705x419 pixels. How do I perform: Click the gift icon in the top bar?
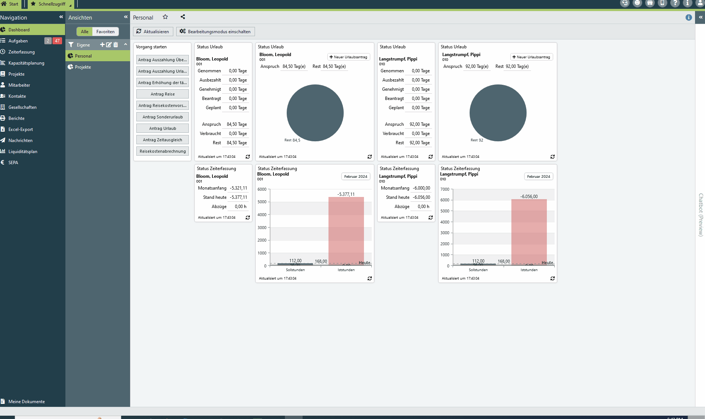[x=650, y=3]
